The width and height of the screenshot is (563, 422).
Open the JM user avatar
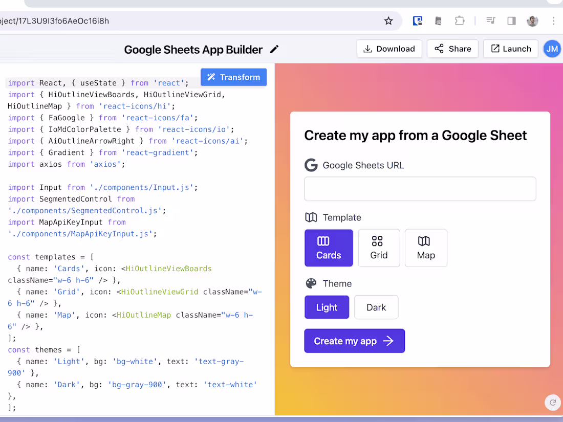(x=552, y=49)
